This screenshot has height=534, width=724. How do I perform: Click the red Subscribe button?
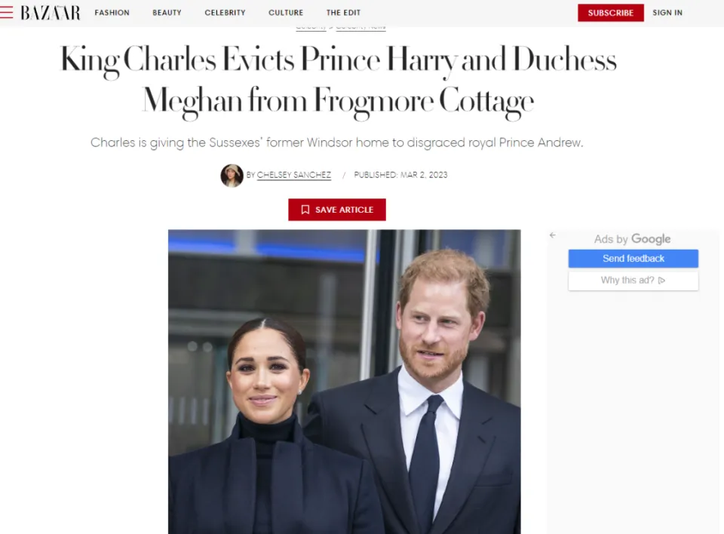611,13
